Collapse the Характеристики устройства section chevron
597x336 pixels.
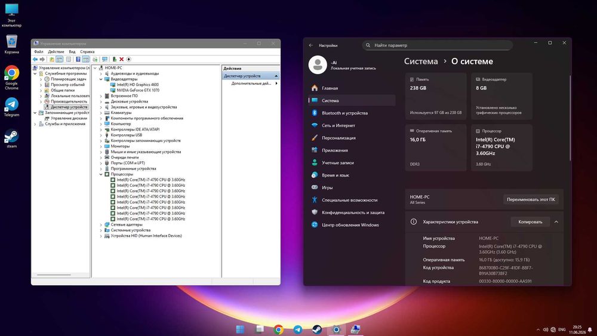click(x=556, y=222)
